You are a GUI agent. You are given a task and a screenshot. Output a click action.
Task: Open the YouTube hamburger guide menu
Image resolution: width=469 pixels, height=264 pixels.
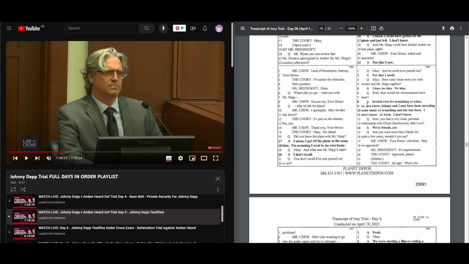9,28
